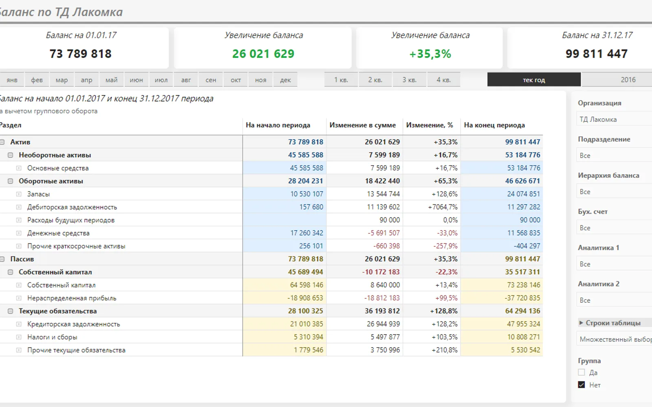Expand the Денежные средства row
Screen dimensions: 652x407
pos(19,233)
